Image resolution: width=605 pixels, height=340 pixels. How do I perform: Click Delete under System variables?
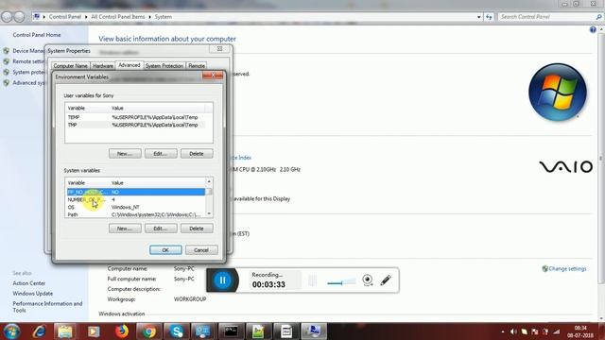coord(197,229)
